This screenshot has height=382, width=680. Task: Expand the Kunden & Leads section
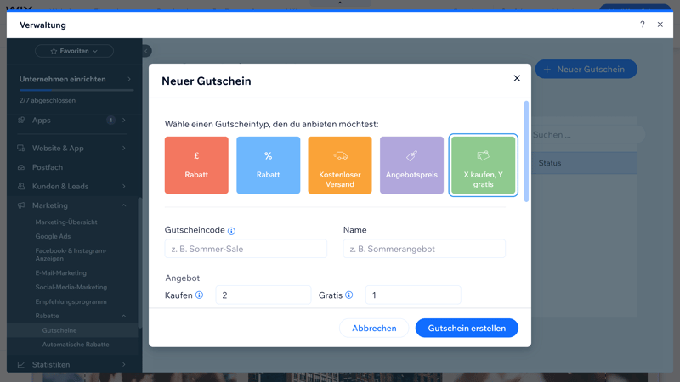point(124,186)
